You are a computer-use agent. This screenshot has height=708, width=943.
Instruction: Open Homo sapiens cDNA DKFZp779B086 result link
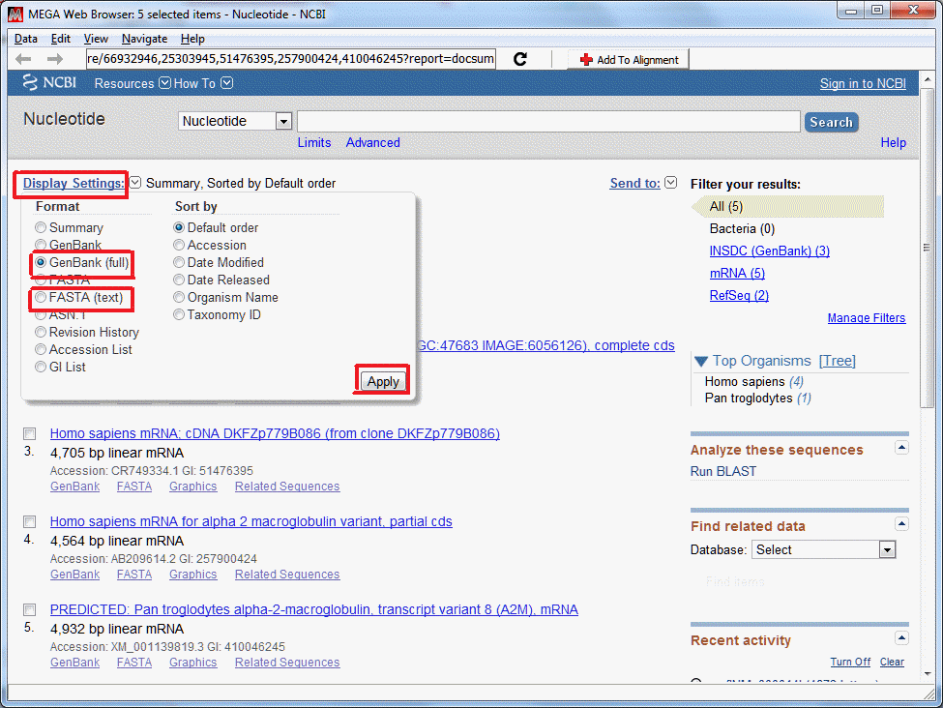(x=275, y=433)
